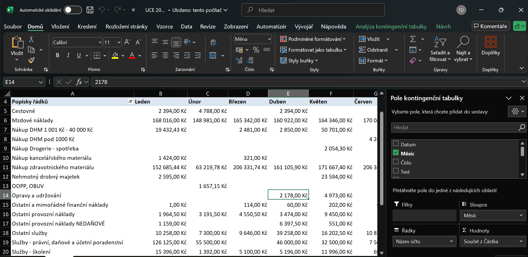Viewport: 528px width, 257px height.
Task: Open the Popisky řádků filter dropdown
Action: click(x=130, y=102)
